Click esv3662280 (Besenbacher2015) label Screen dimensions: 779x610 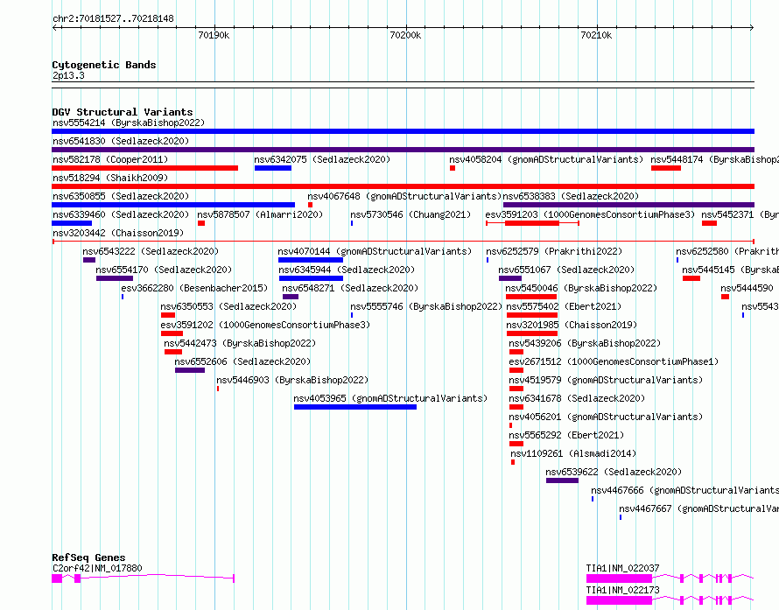click(x=194, y=288)
